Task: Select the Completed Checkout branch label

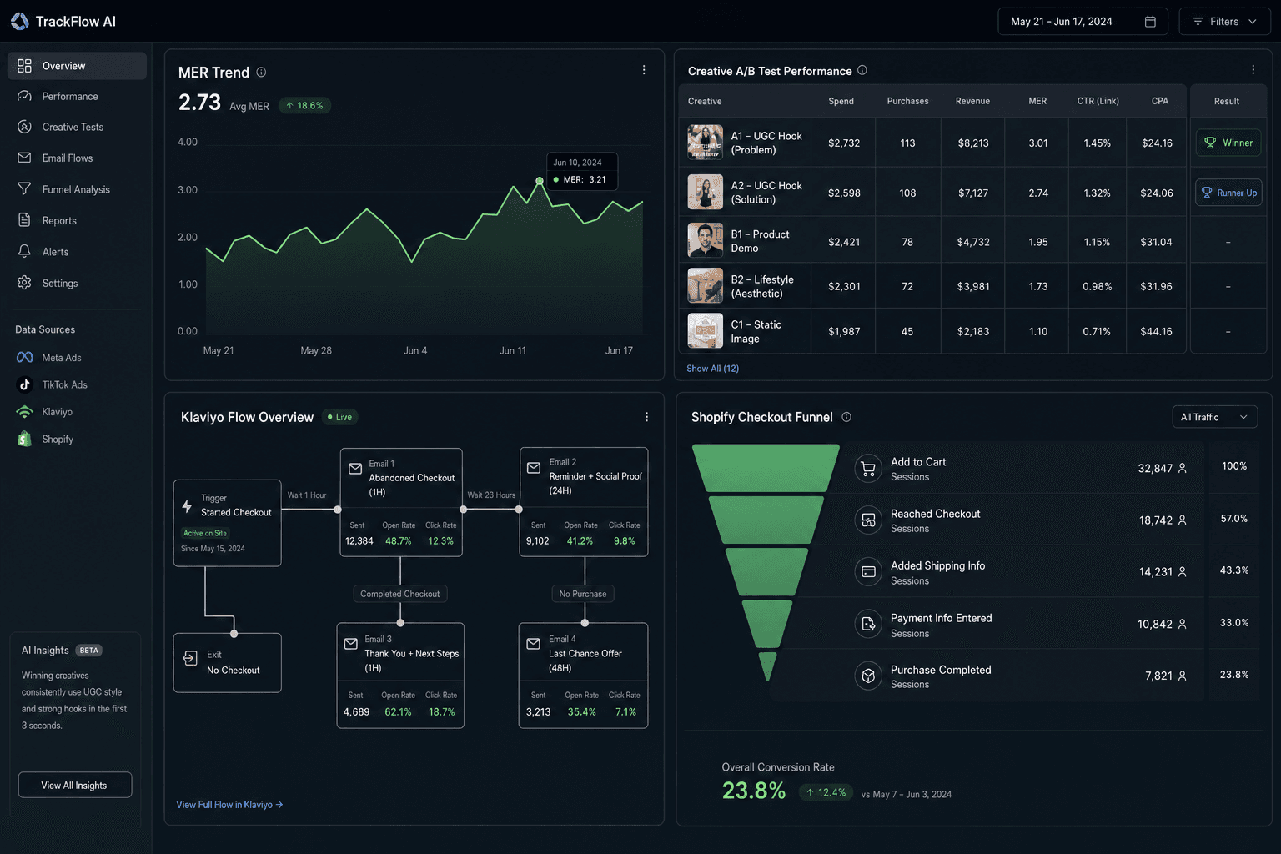Action: [x=400, y=594]
